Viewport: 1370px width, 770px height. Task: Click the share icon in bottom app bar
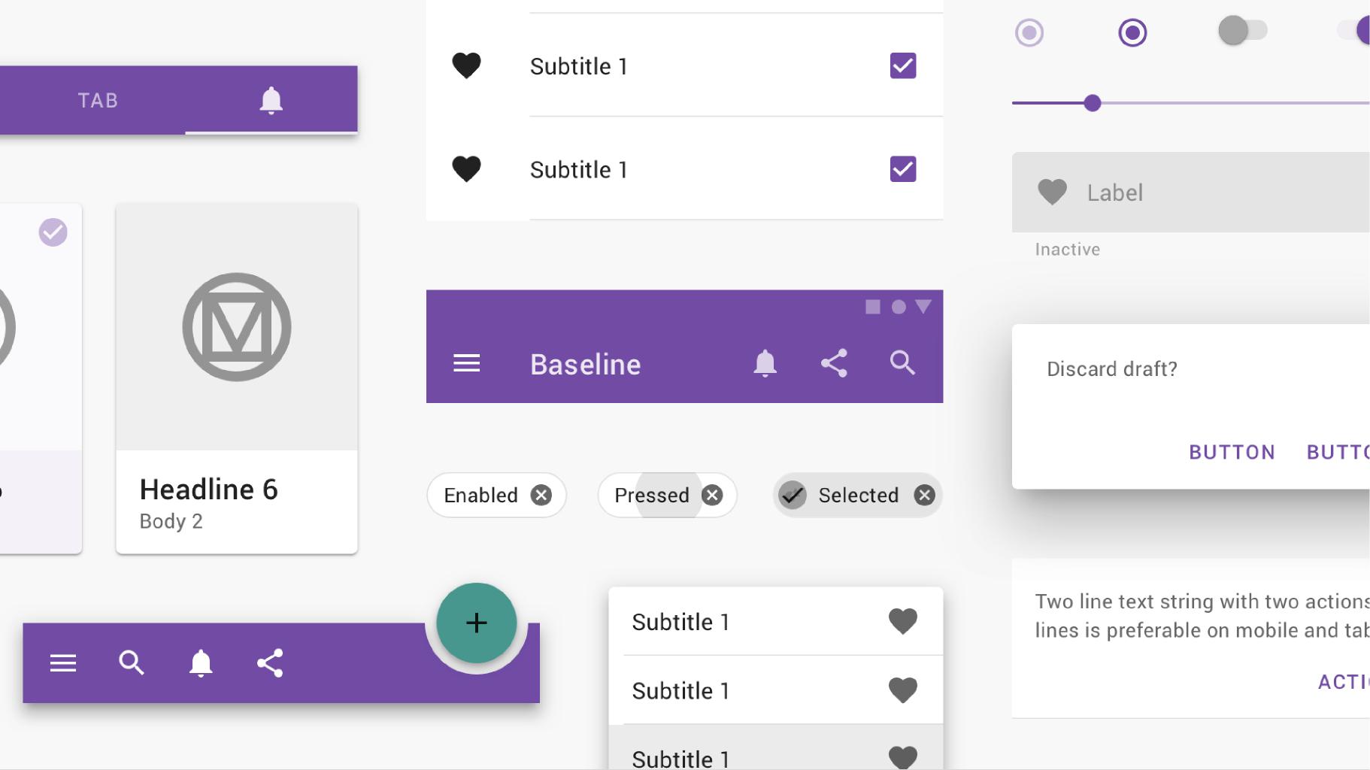coord(270,662)
